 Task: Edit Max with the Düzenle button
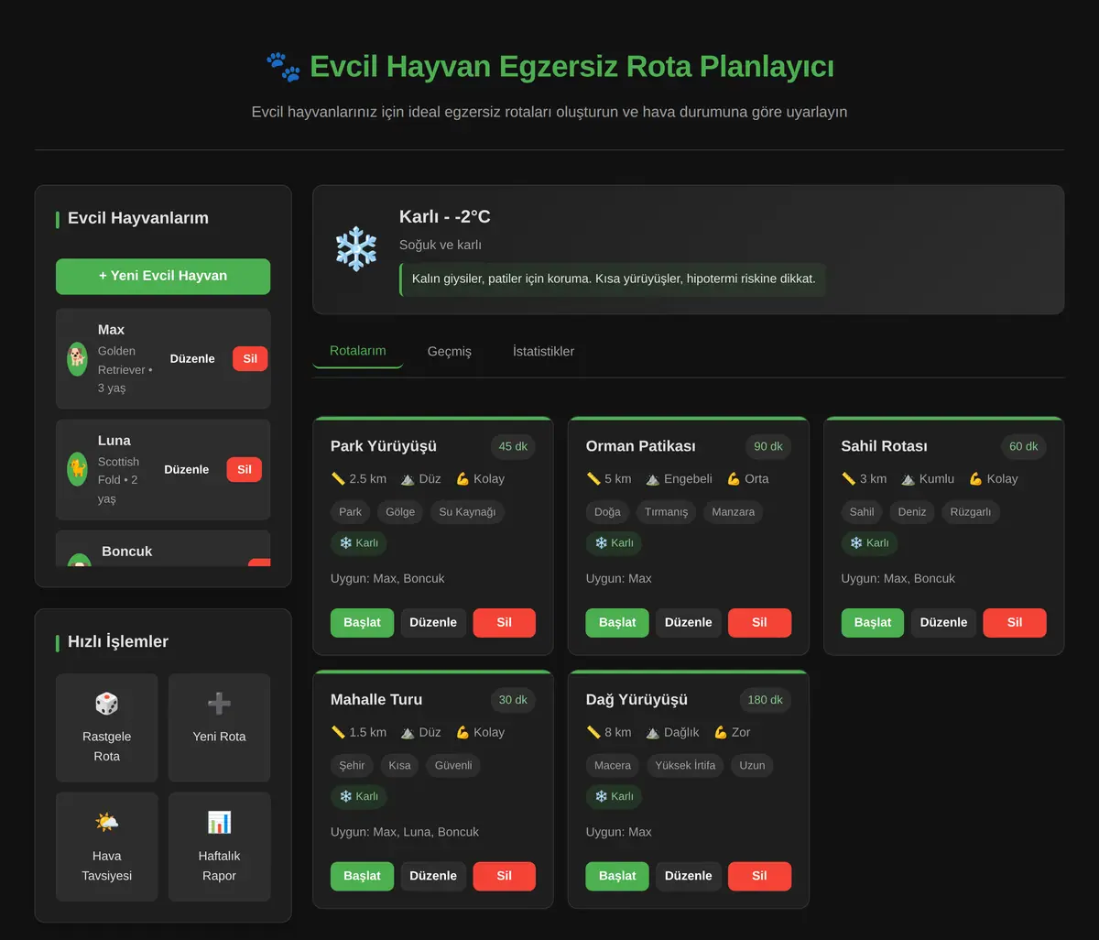coord(192,359)
